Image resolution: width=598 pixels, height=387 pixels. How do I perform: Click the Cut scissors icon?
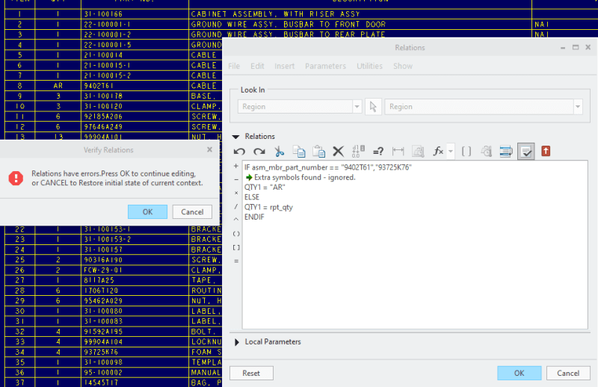[x=279, y=152]
